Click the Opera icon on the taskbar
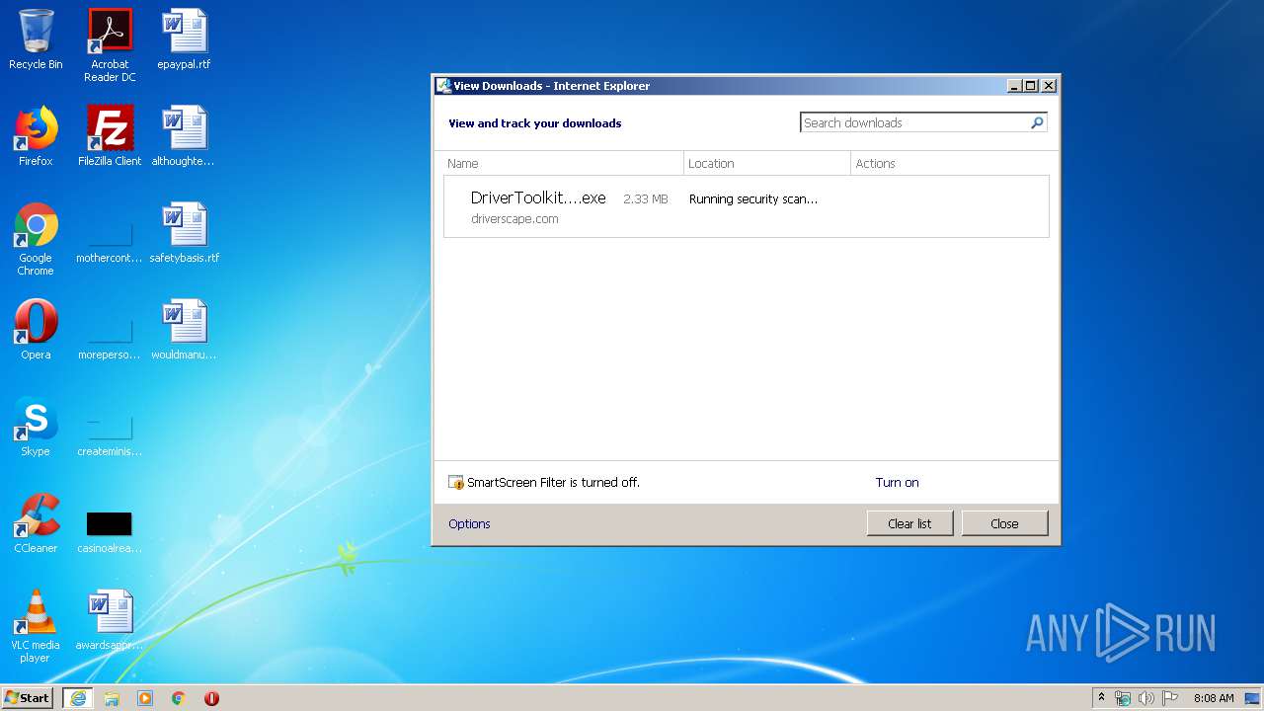This screenshot has width=1264, height=711. [x=211, y=698]
